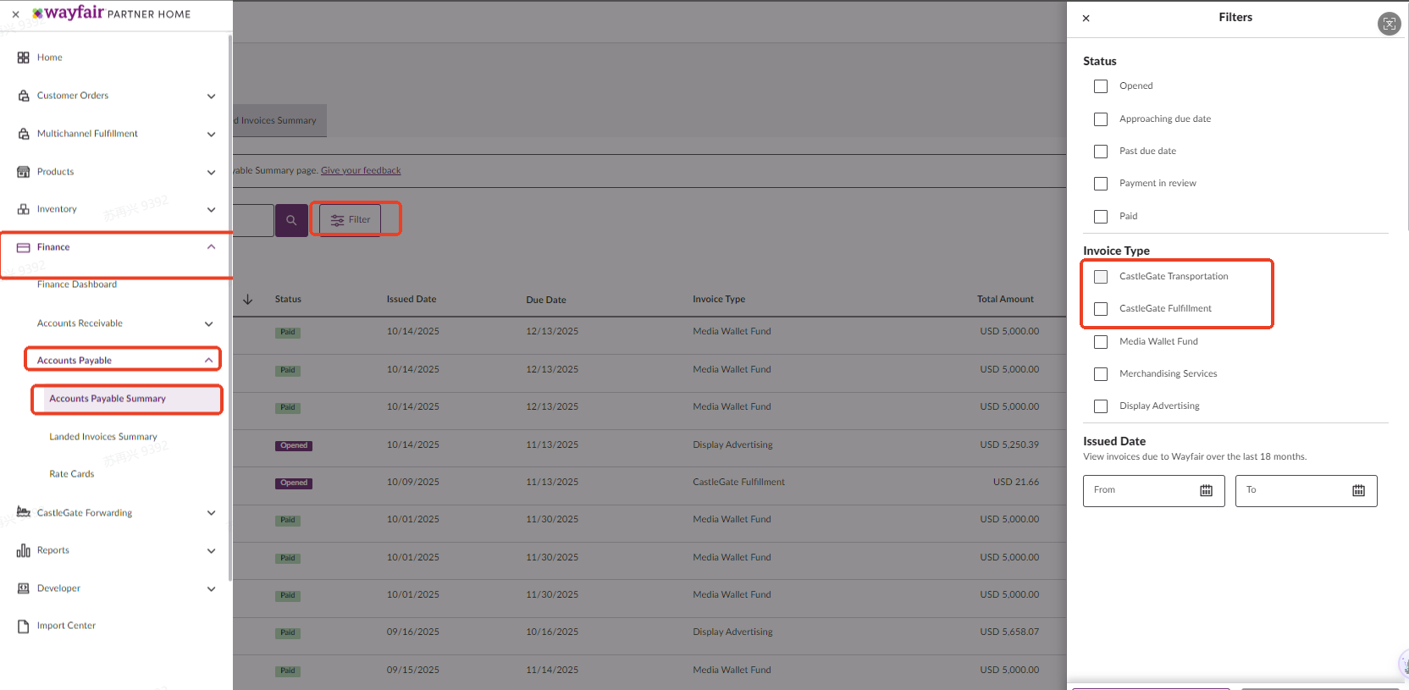Click the Home grid icon in sidebar
The width and height of the screenshot is (1409, 690).
coord(23,58)
